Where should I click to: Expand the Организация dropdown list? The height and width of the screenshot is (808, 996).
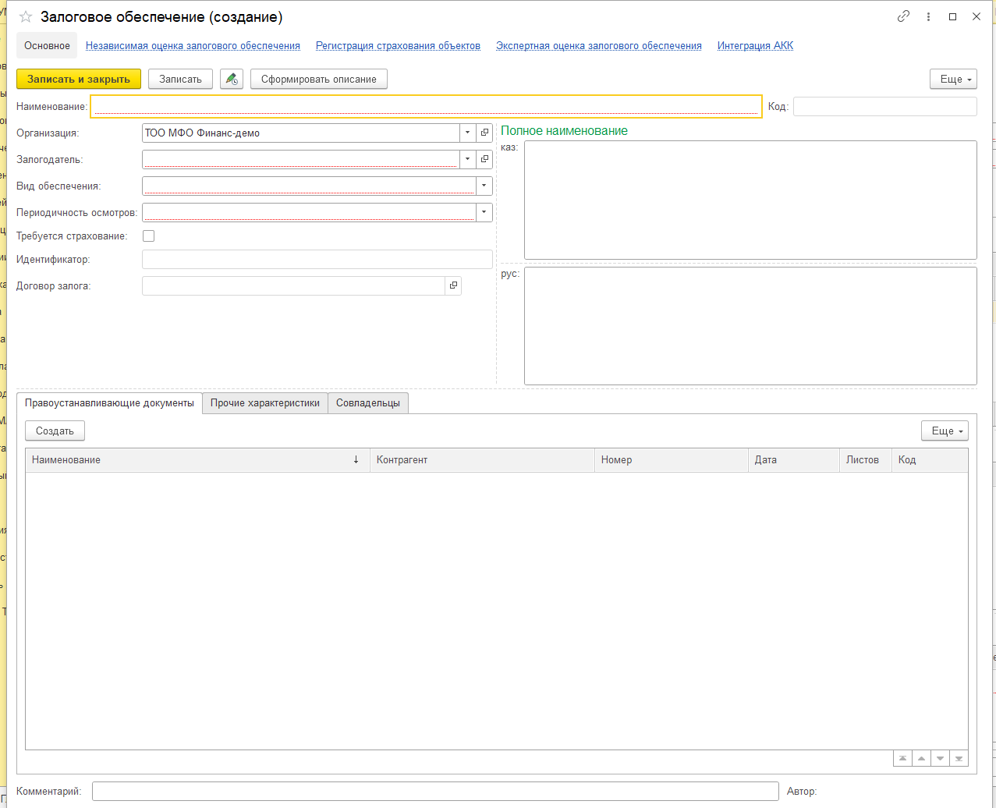(467, 133)
